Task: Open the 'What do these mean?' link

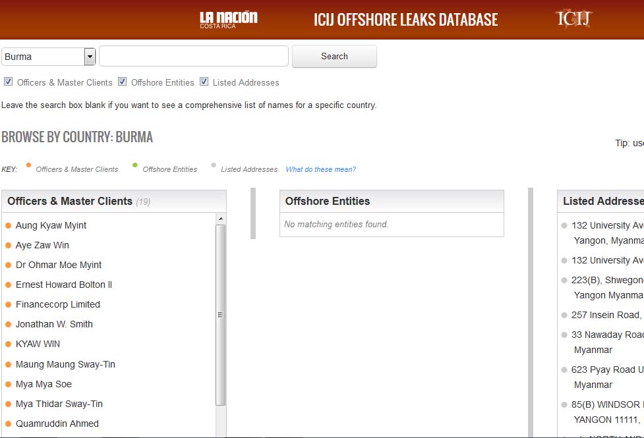Action: click(x=321, y=169)
